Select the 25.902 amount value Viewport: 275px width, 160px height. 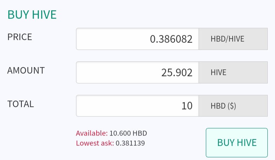pos(177,72)
